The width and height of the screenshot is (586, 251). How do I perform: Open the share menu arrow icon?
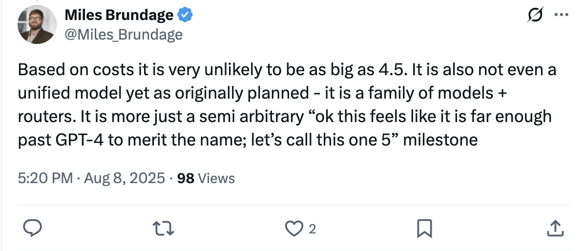pos(554,228)
